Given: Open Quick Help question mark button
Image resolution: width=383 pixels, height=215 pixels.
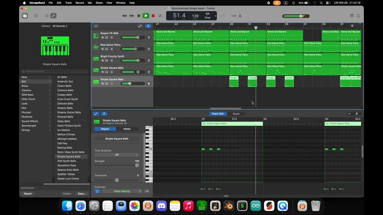Looking at the screenshot, I should 36,16.
